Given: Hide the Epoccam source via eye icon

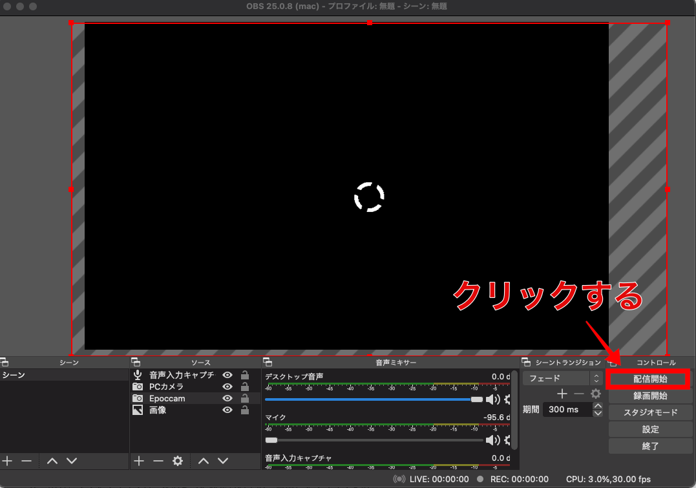Looking at the screenshot, I should tap(227, 398).
